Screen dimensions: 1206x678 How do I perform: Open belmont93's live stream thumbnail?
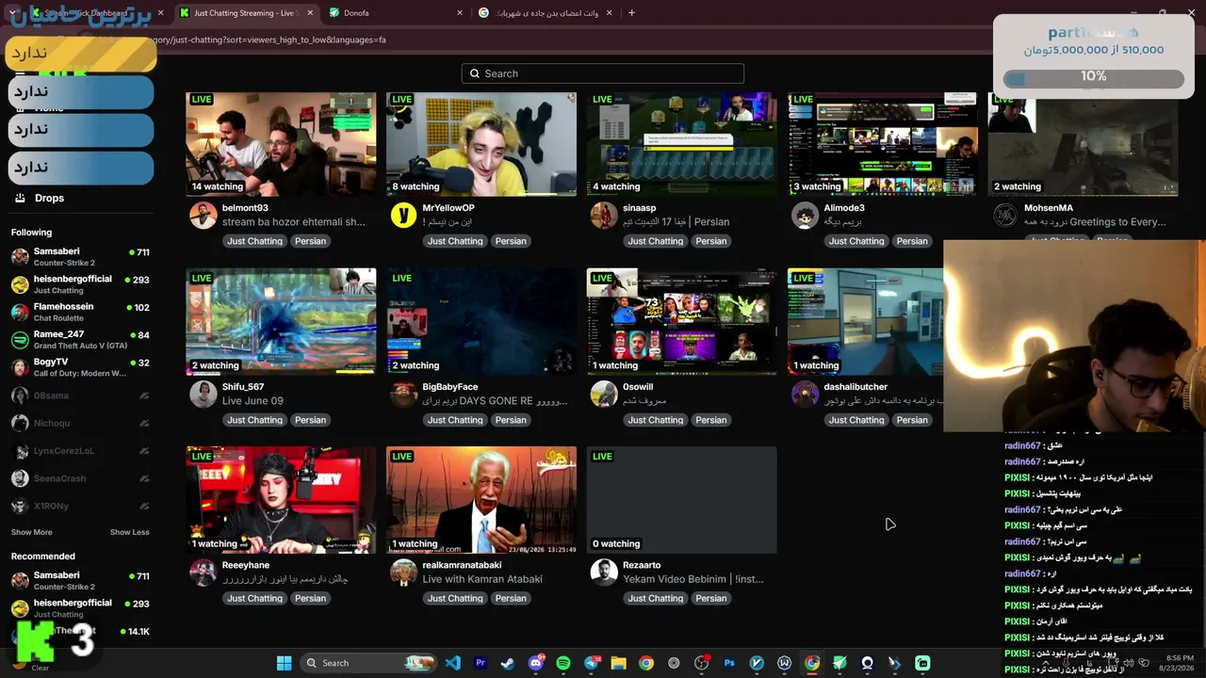click(281, 144)
